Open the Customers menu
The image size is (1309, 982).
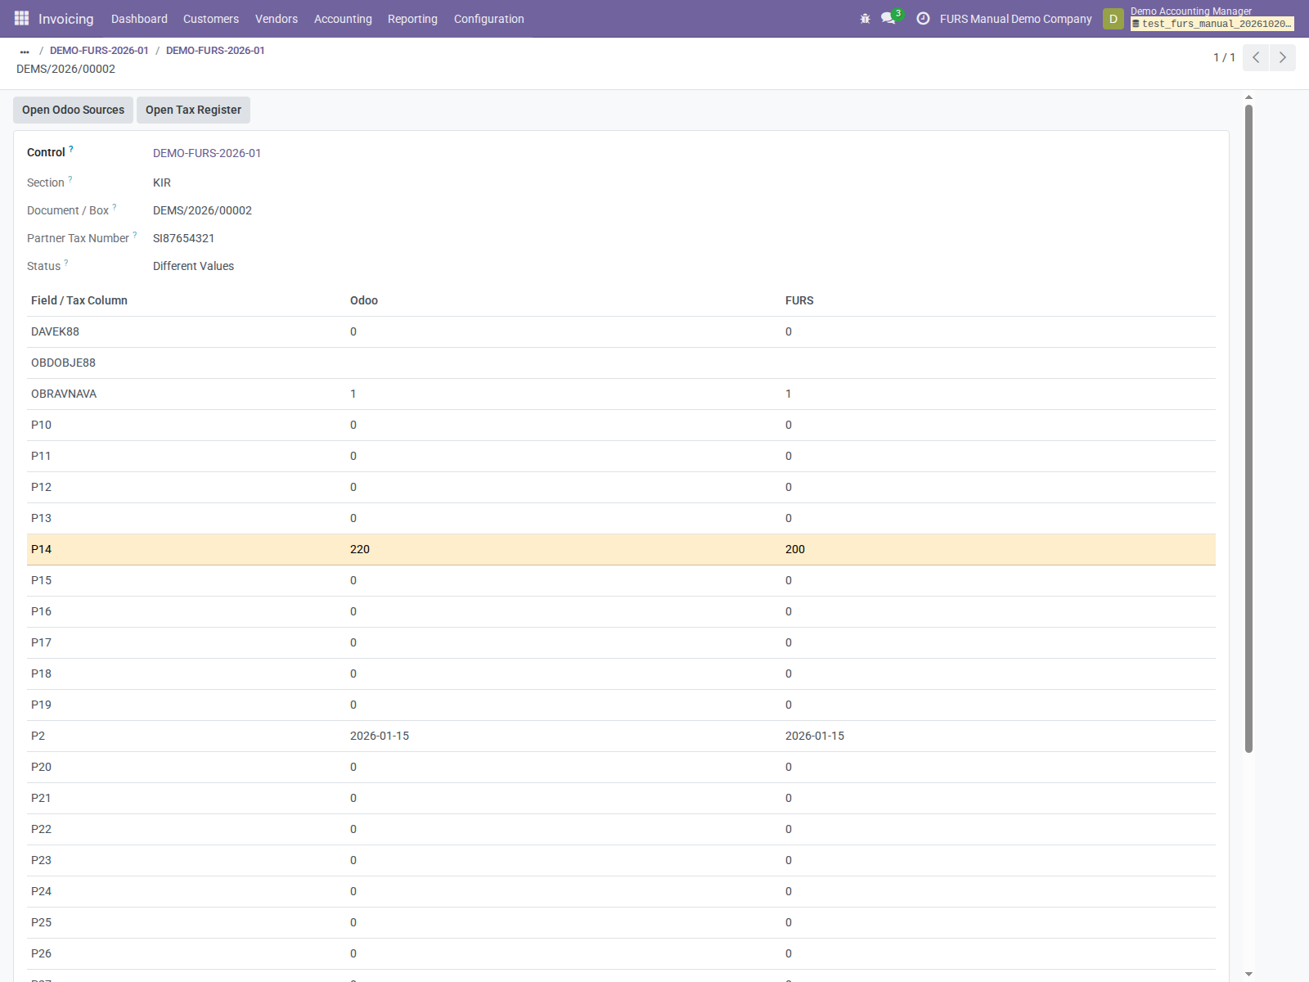211,18
